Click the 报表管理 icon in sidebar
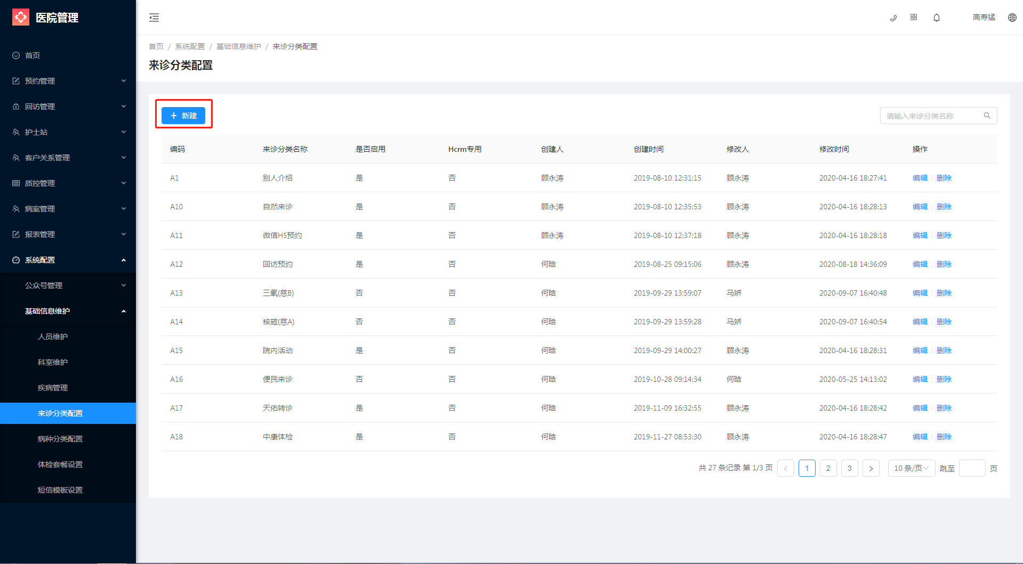1023x564 pixels. 16,234
